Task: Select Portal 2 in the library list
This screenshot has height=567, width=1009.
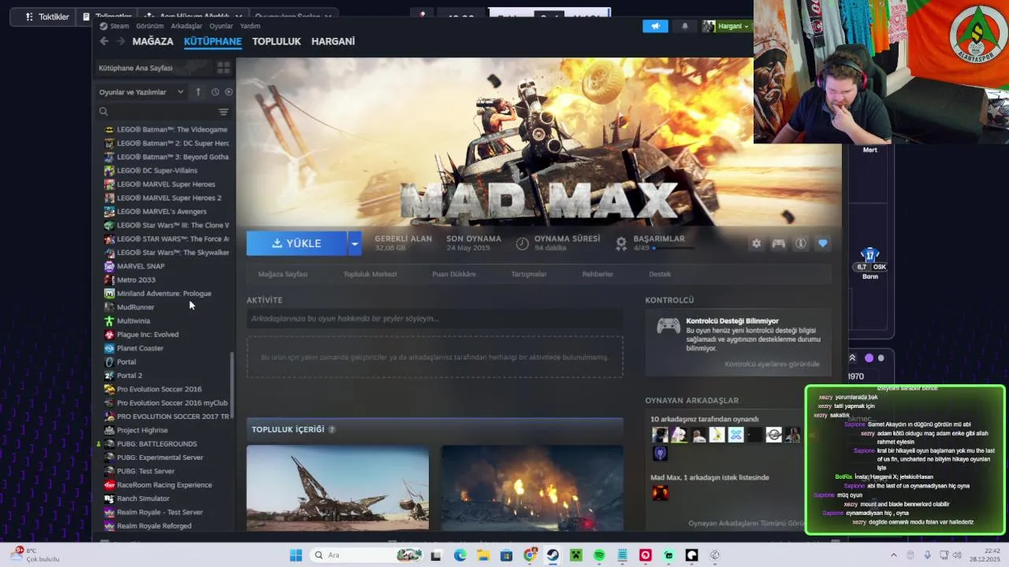Action: (129, 376)
